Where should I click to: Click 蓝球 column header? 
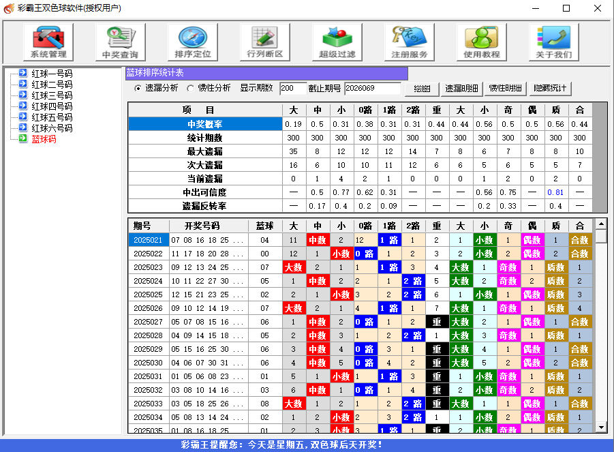[265, 226]
